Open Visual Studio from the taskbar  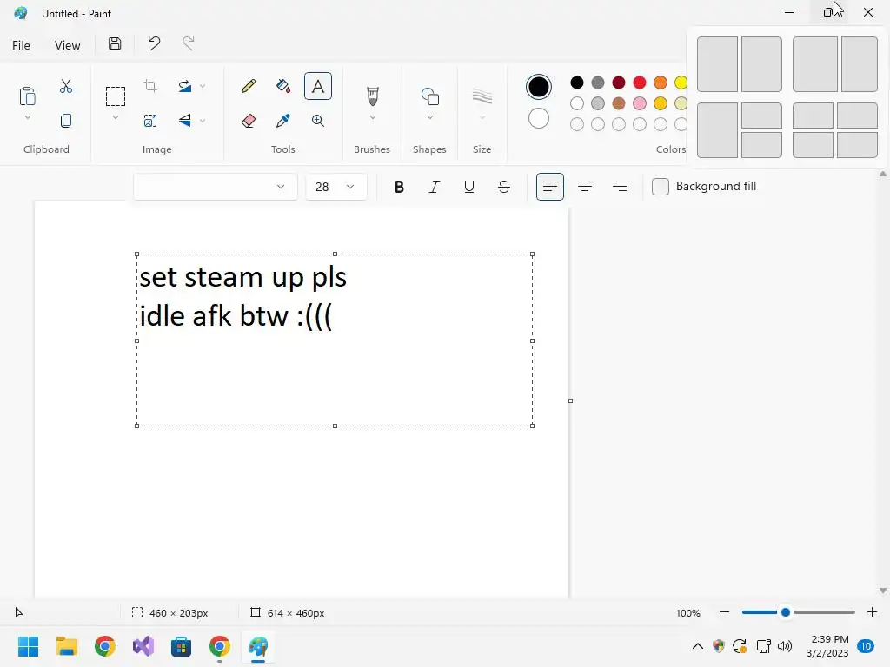[x=143, y=646]
